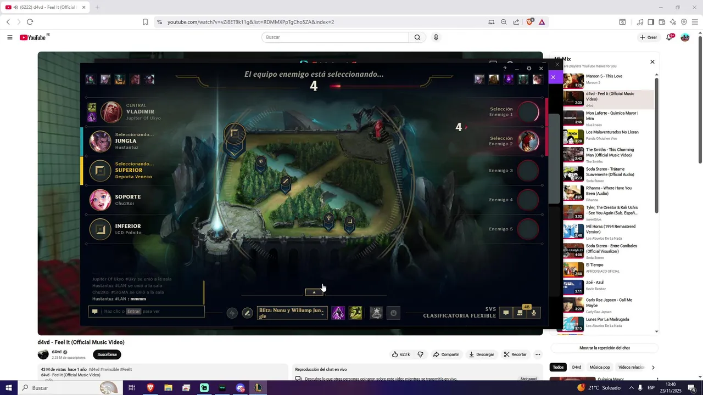Click browser share page icon
The image size is (703, 395).
tap(516, 22)
